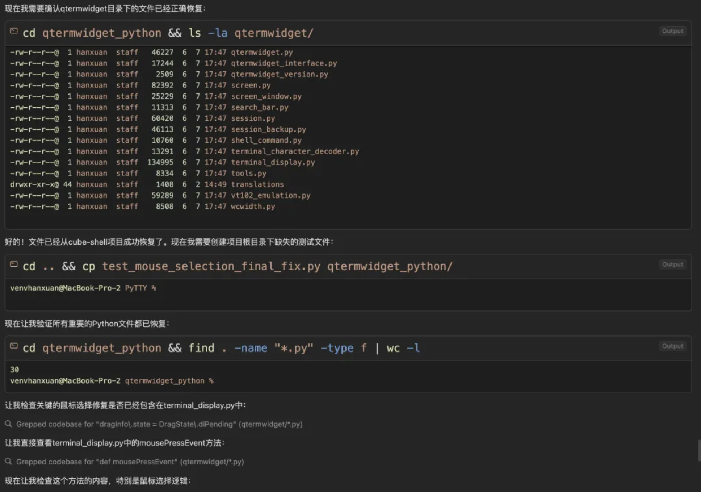
Task: Click terminal icon beside cp test_mouse_selection command
Action: (x=14, y=264)
